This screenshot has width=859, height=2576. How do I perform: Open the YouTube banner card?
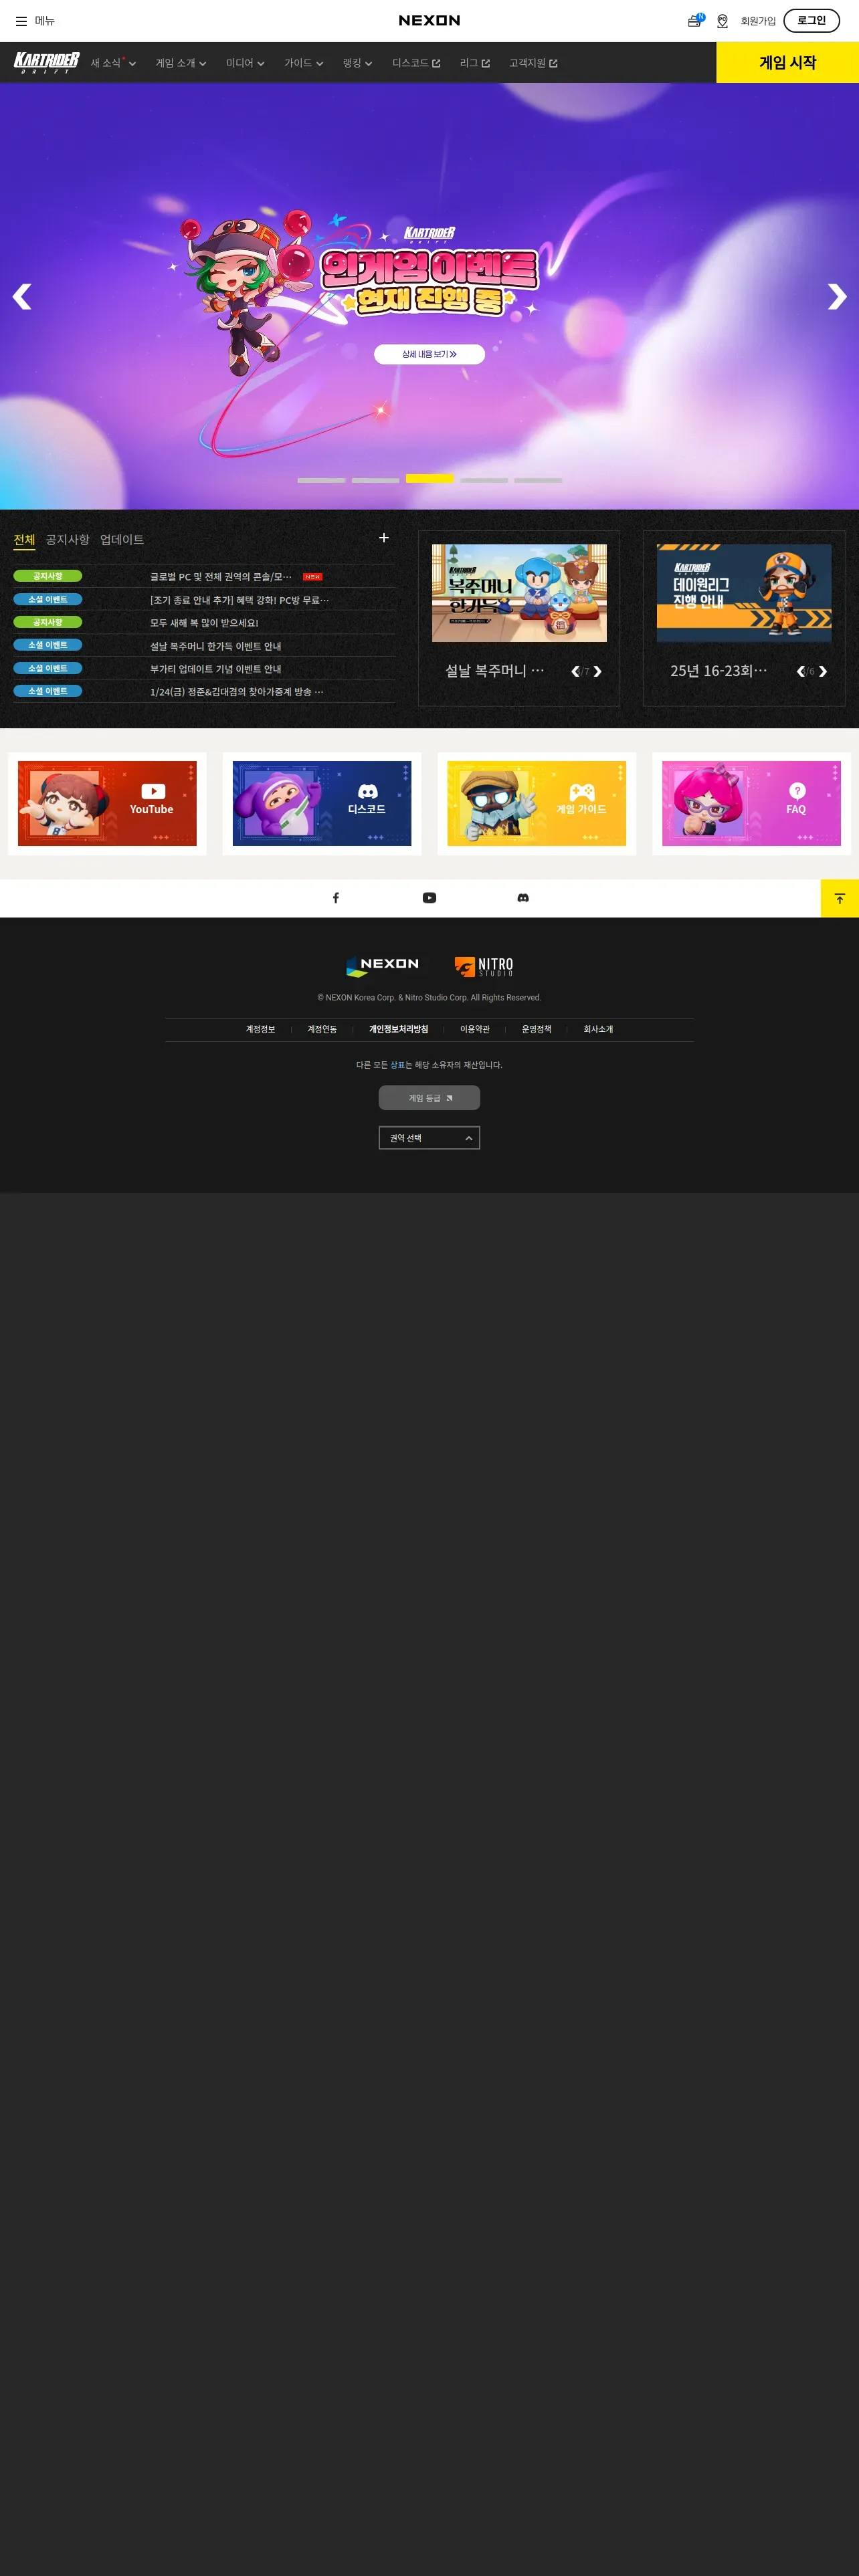click(x=107, y=803)
